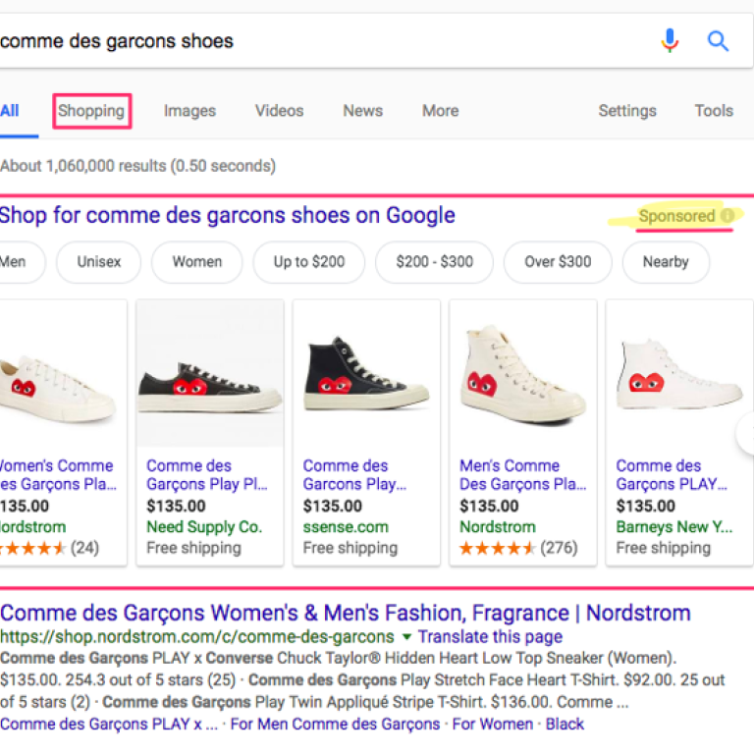This screenshot has width=754, height=754.
Task: Open Women's Comme des Garçons product title
Action: pyautogui.click(x=58, y=474)
